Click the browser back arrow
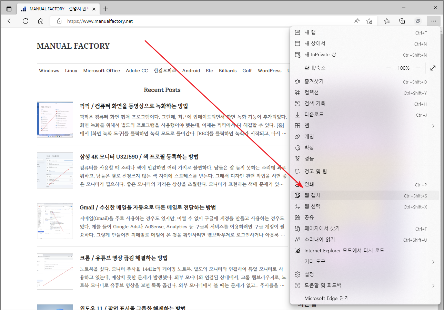 pos(10,21)
